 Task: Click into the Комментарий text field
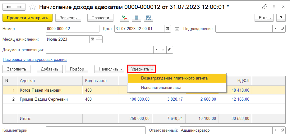pos(95,130)
